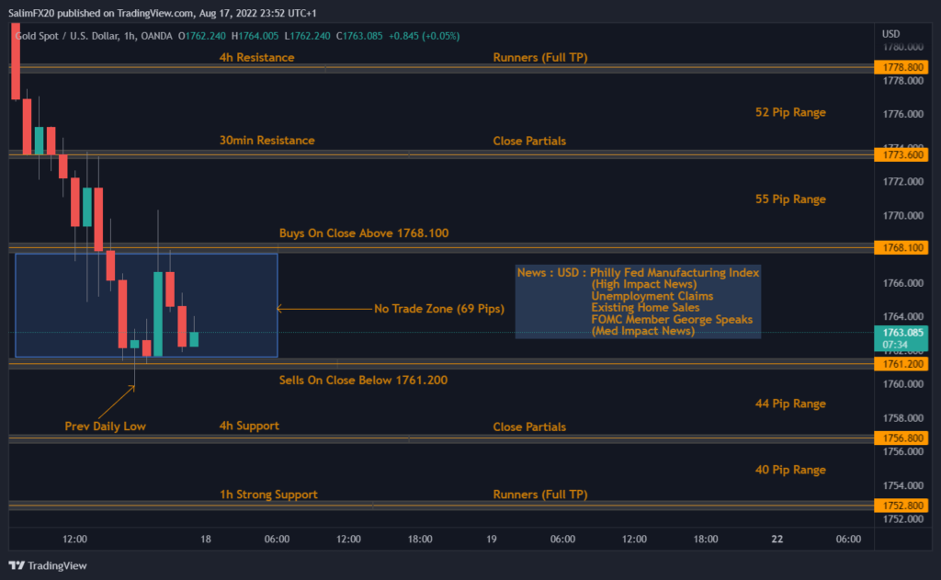Image resolution: width=941 pixels, height=580 pixels.
Task: Click the 1752.800 price axis label
Action: point(903,506)
